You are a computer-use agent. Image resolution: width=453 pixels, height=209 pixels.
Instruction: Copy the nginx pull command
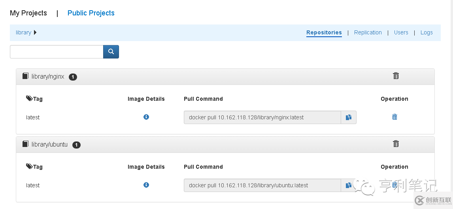tap(349, 117)
